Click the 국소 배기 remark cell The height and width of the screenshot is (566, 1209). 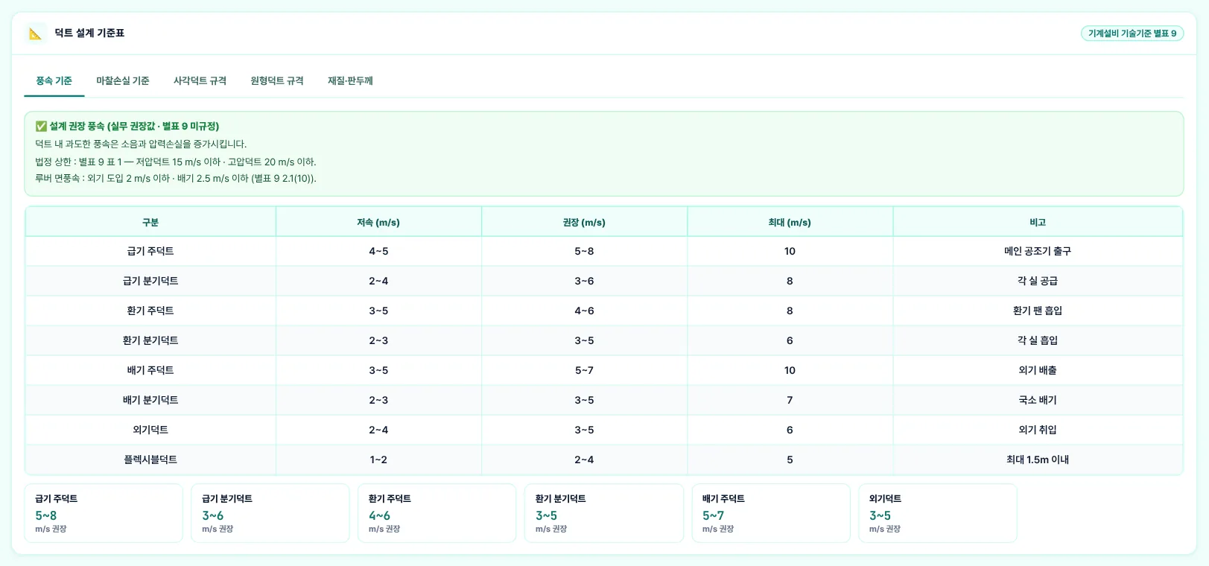(x=1038, y=401)
